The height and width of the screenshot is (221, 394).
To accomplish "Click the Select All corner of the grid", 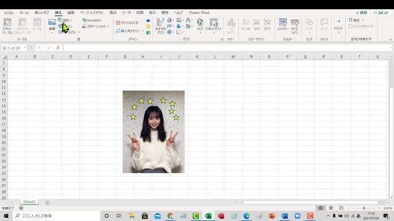I will click(4, 57).
